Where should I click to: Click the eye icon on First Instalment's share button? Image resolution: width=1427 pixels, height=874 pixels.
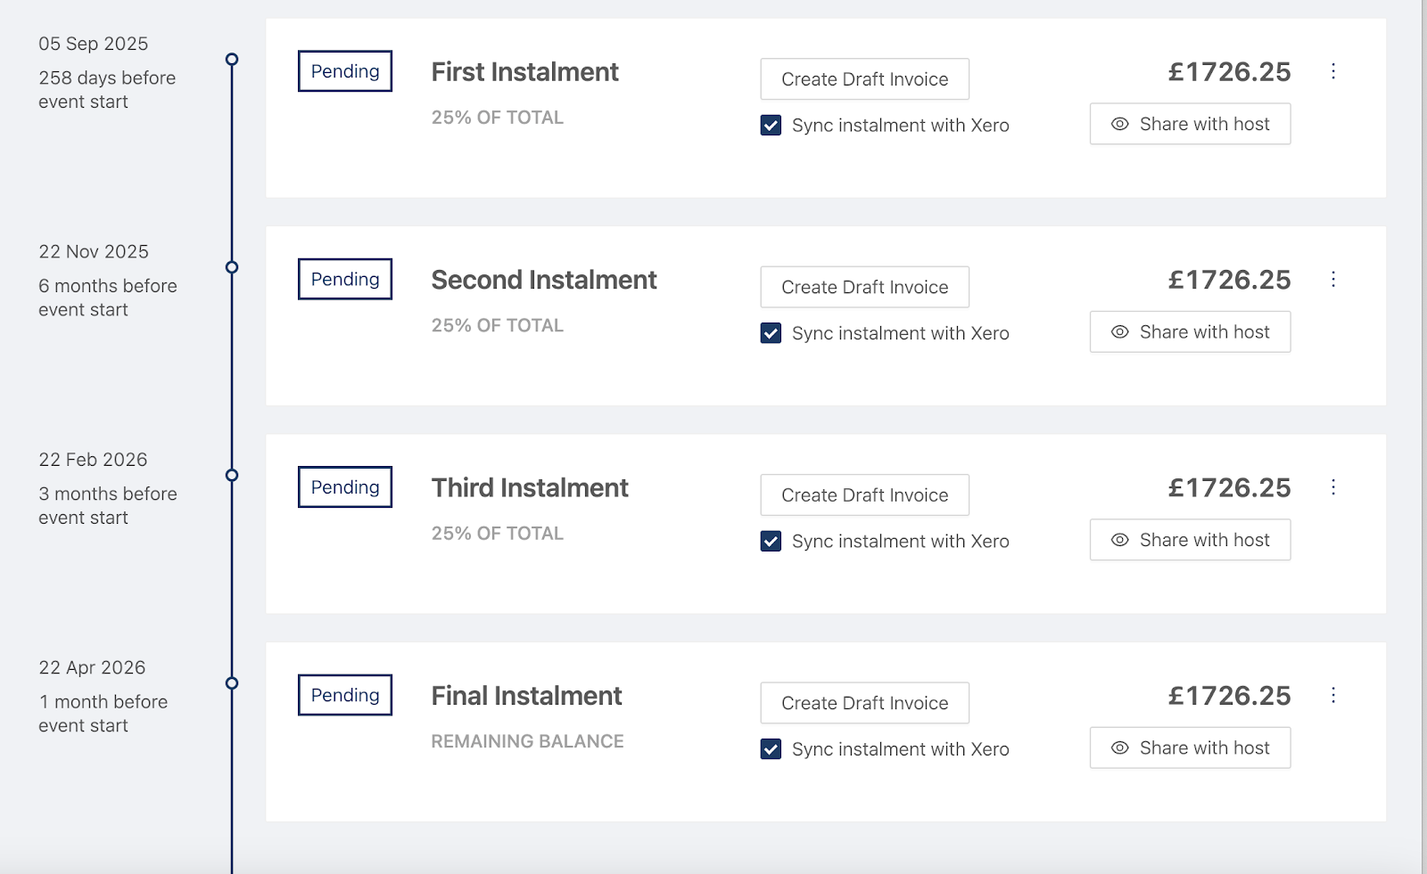point(1120,124)
